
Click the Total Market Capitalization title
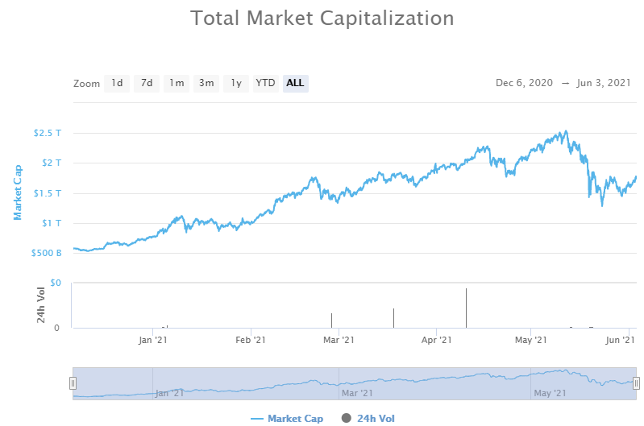(322, 18)
